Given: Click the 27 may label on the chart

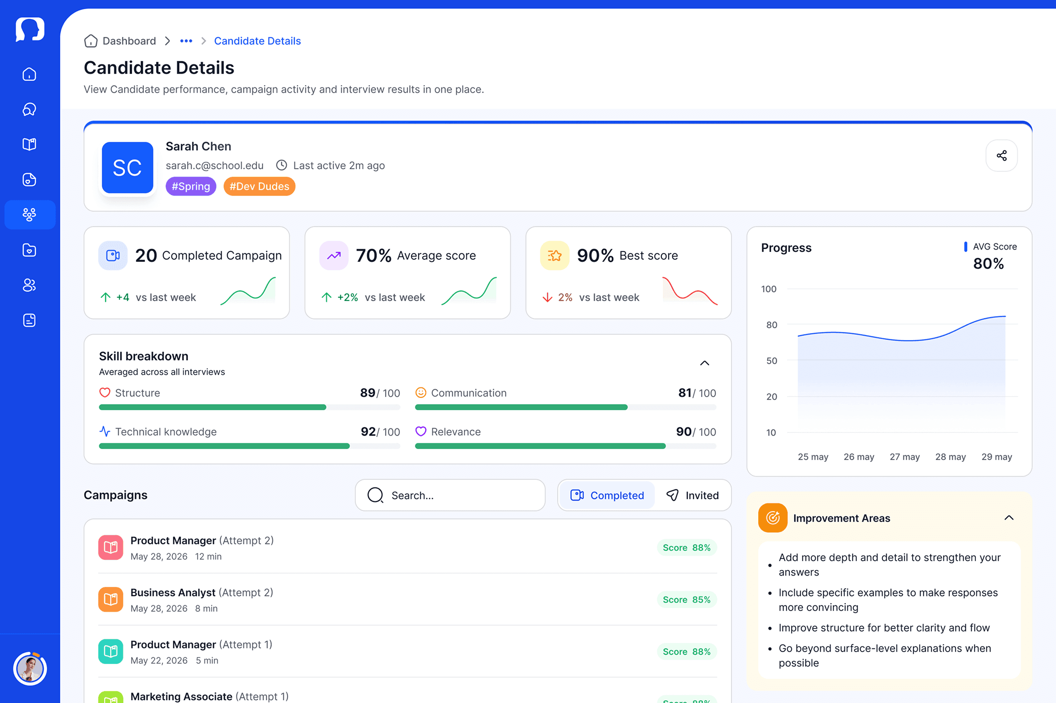Looking at the screenshot, I should (x=904, y=457).
